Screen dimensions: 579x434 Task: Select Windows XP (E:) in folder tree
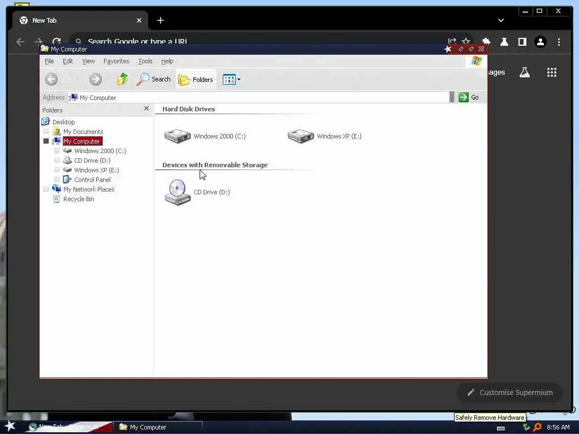tap(96, 170)
